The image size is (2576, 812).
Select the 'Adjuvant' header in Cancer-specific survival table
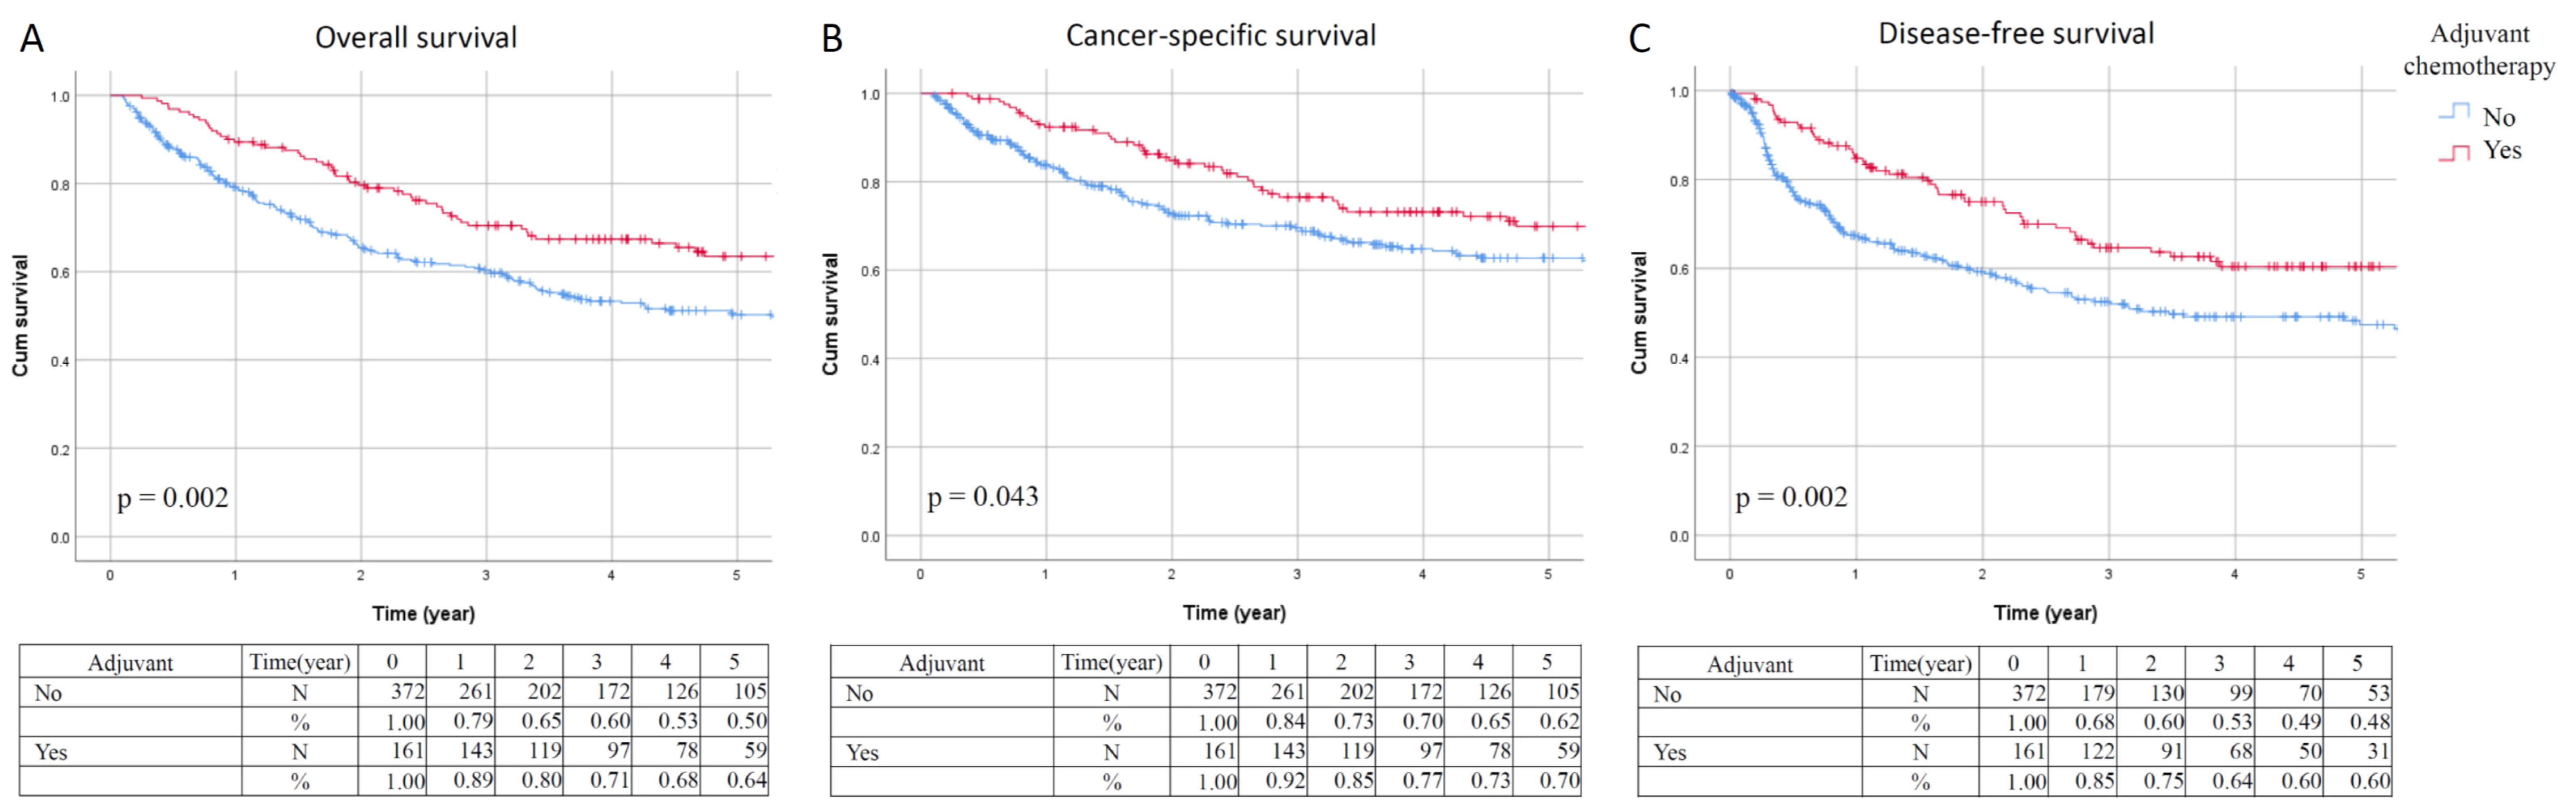[941, 663]
